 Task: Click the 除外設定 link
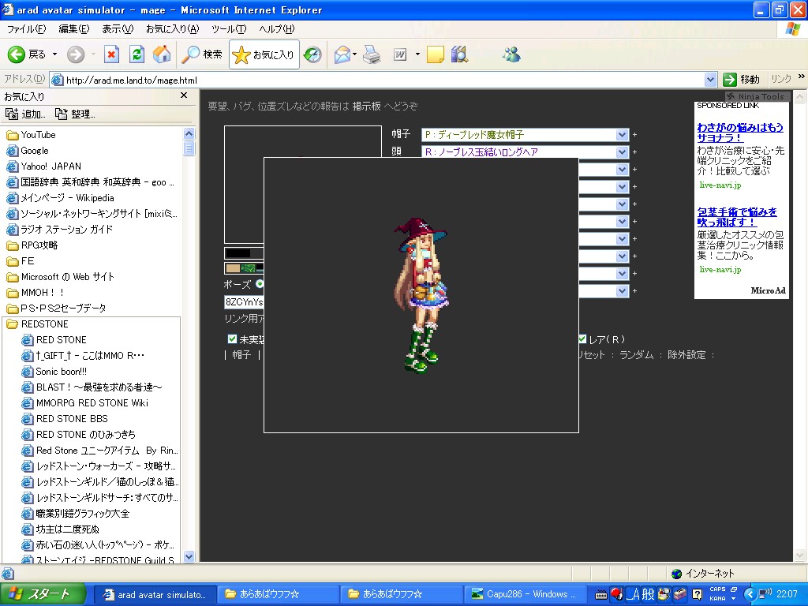pyautogui.click(x=686, y=355)
